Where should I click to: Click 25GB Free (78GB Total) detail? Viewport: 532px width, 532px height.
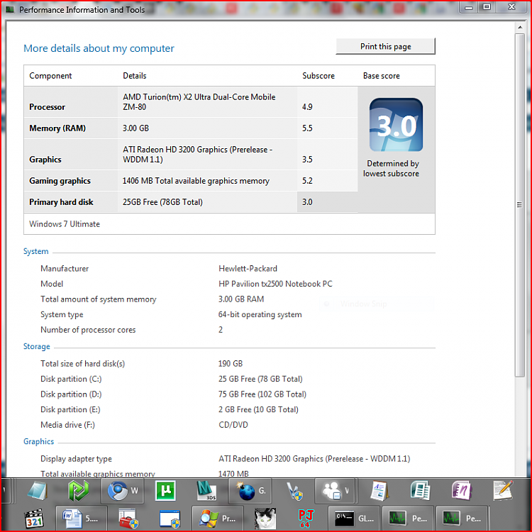pyautogui.click(x=162, y=202)
